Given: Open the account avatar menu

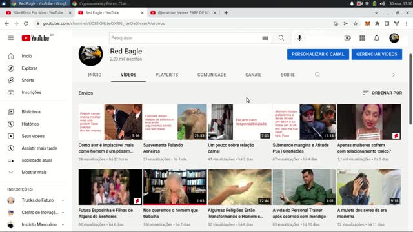Looking at the screenshot, I should (394, 38).
